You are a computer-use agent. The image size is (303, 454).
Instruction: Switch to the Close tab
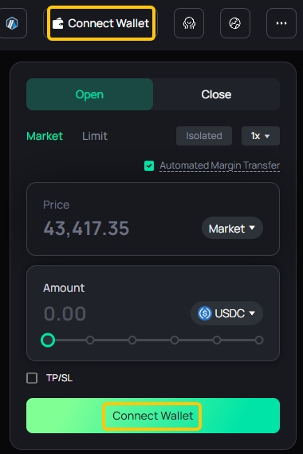click(216, 94)
